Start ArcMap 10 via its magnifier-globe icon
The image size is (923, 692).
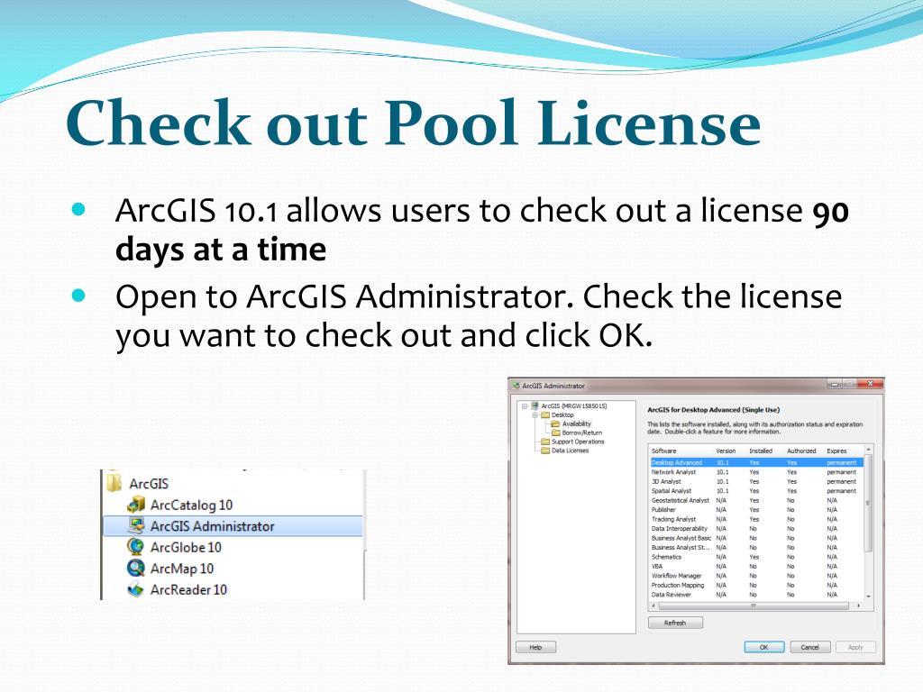[x=136, y=568]
